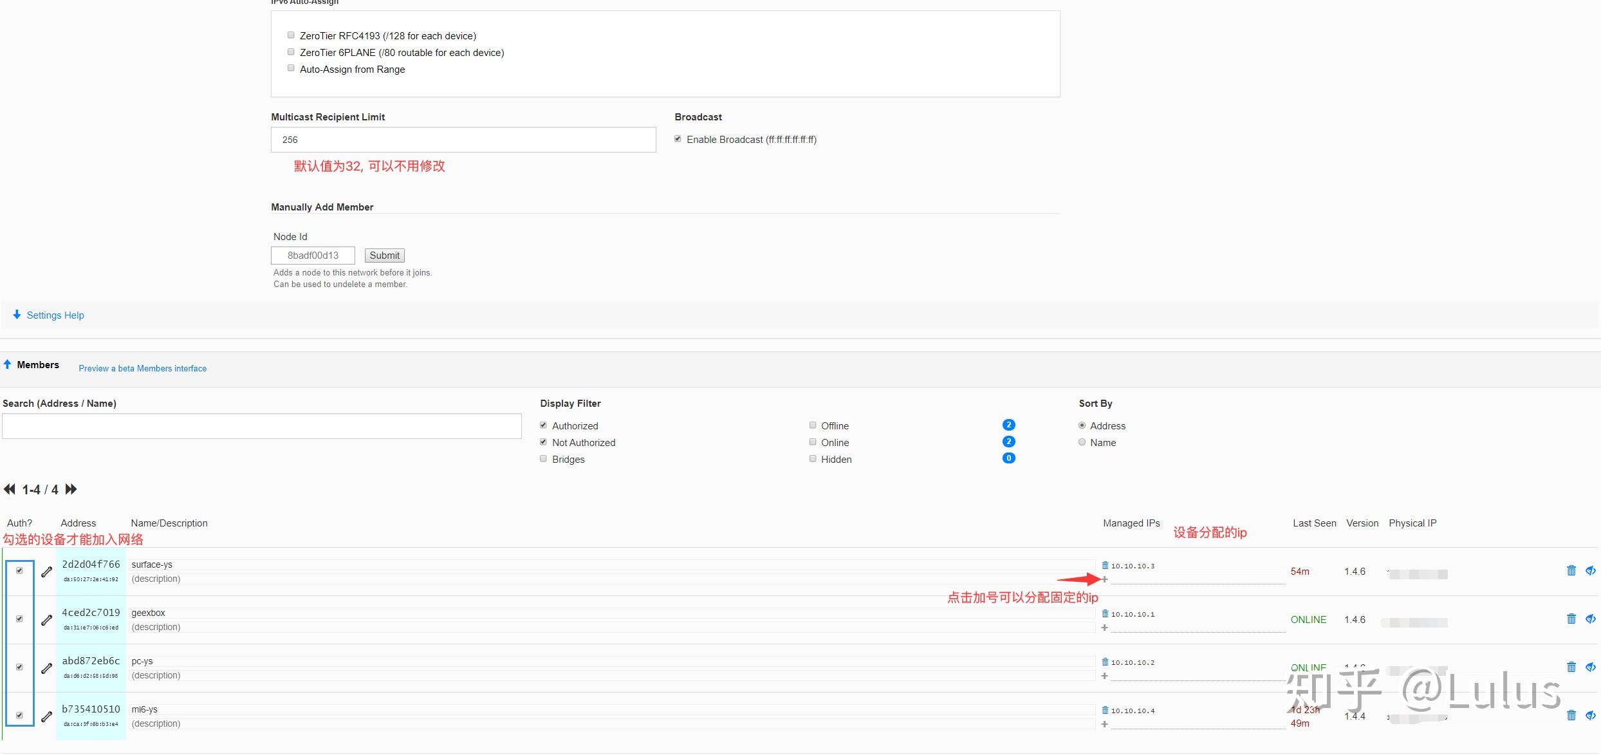
Task: Open Preview a beta Members interface link
Action: pos(142,368)
